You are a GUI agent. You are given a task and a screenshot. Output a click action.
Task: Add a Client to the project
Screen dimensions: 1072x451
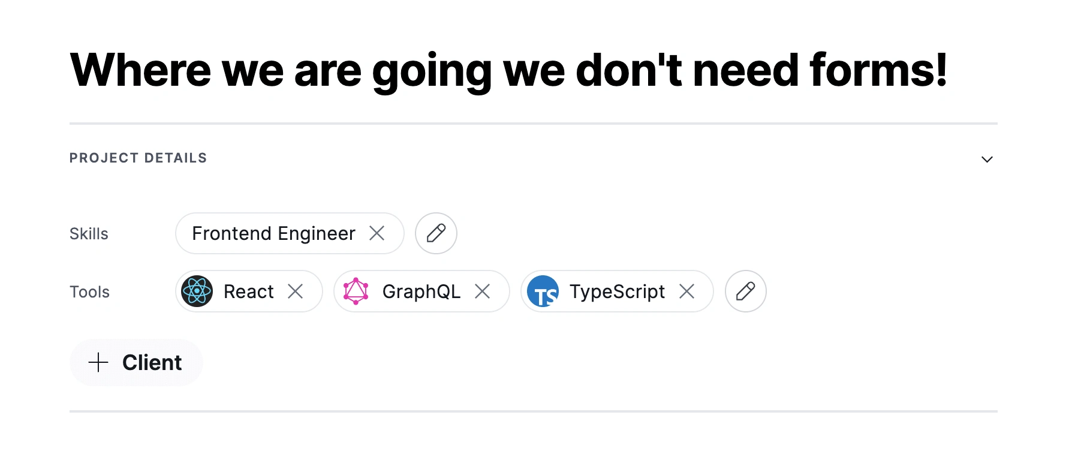tap(136, 362)
